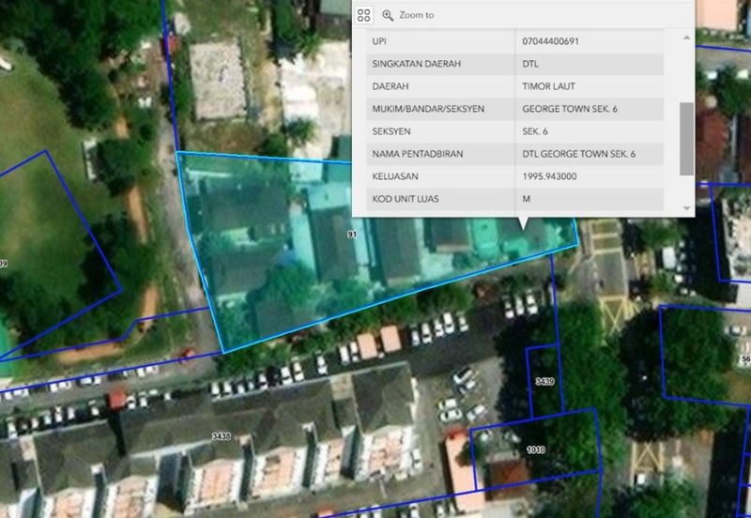Image resolution: width=751 pixels, height=518 pixels.
Task: Select parcel 3438 on the map
Action: (x=222, y=436)
